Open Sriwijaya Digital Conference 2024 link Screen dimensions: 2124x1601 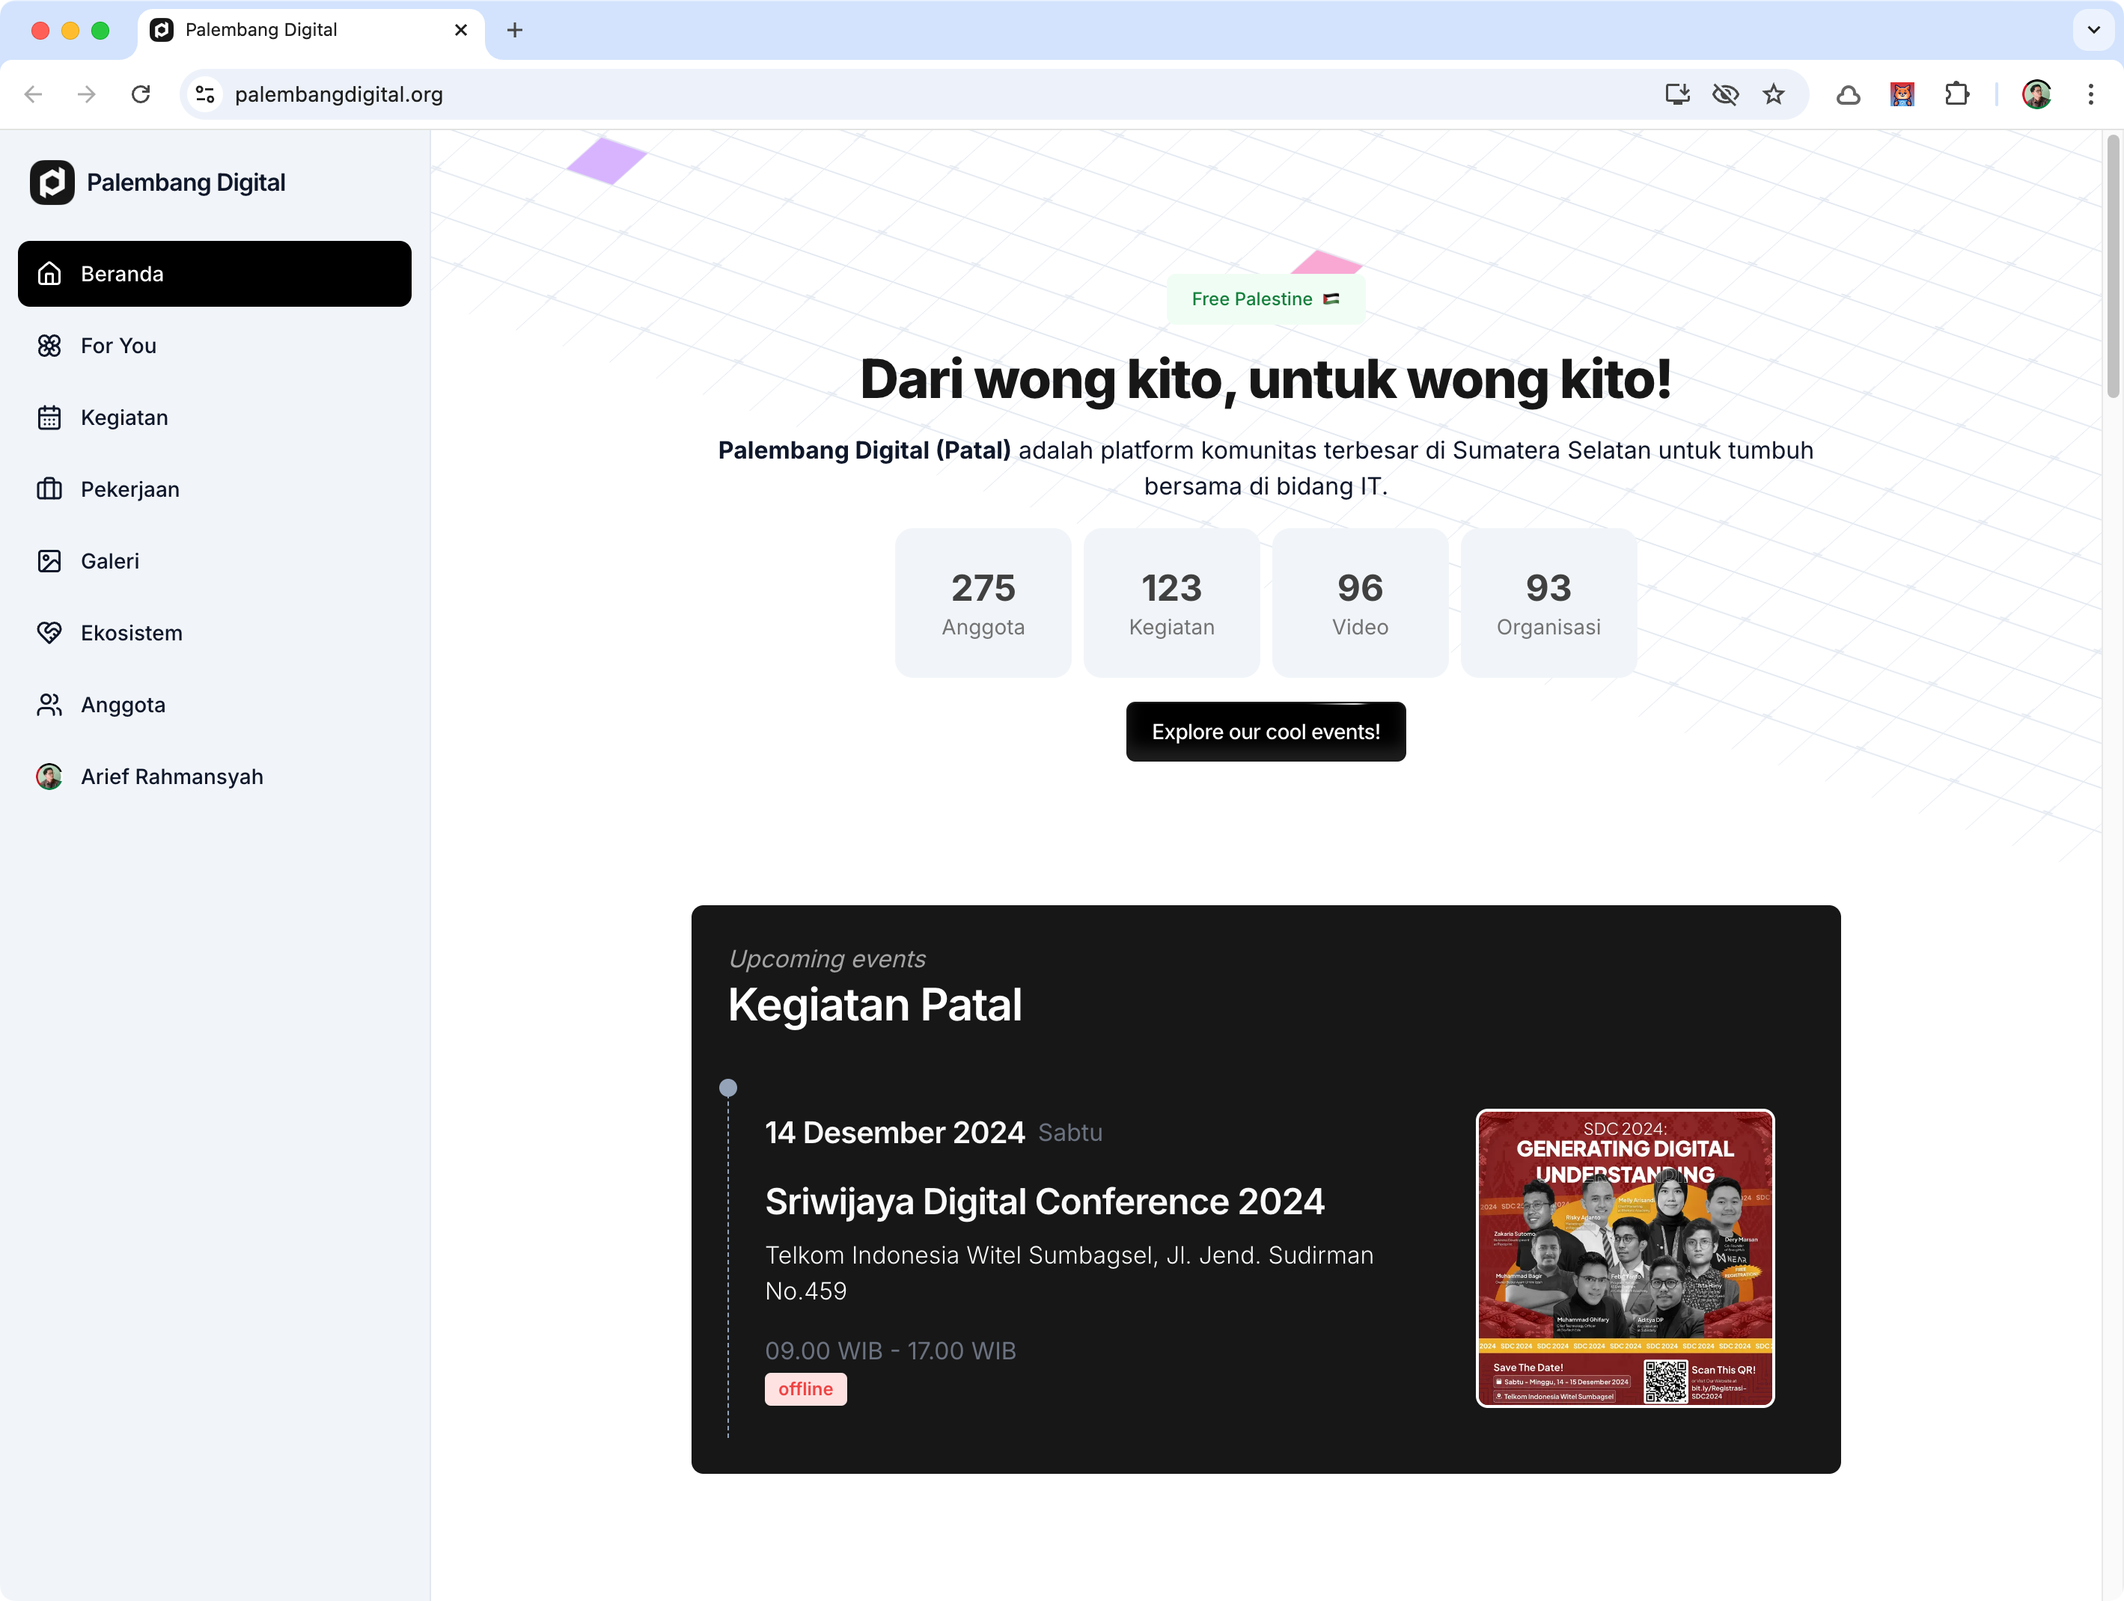click(1044, 1201)
